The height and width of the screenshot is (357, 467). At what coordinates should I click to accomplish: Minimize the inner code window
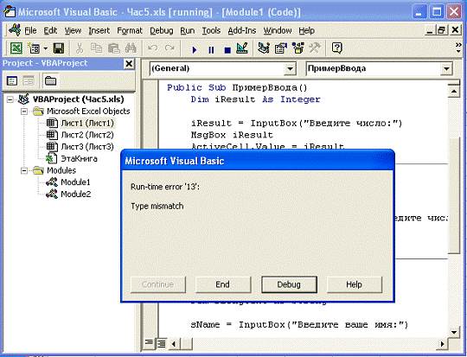tap(429, 30)
